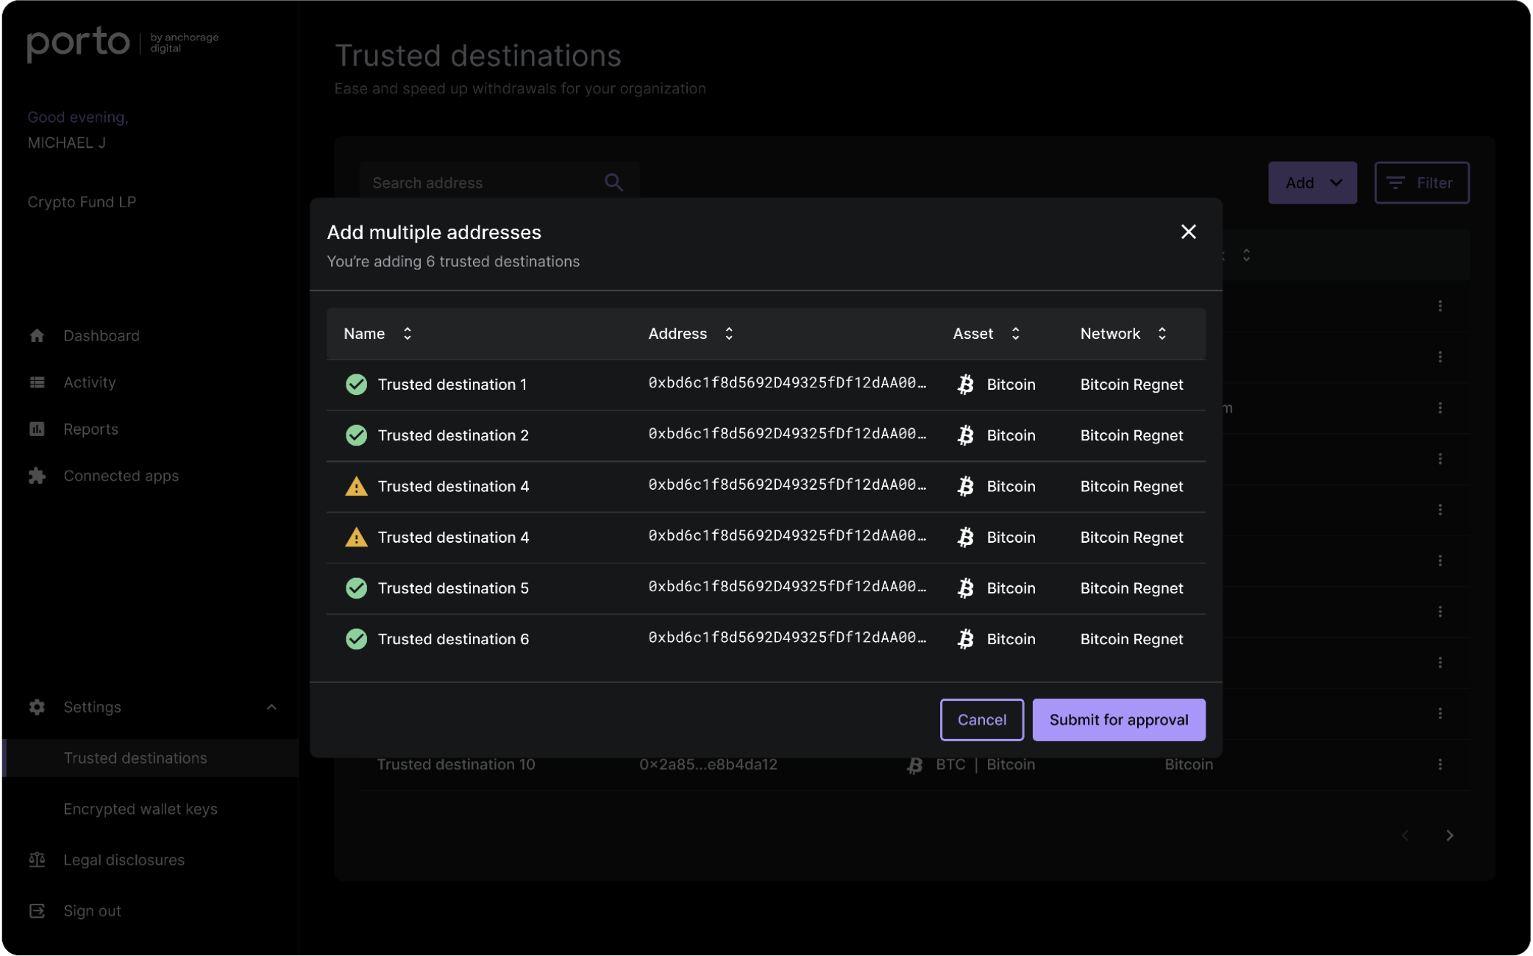Click Bitcoin Regnet network in Trusted destination 1 row
This screenshot has height=956, width=1533.
point(1131,384)
